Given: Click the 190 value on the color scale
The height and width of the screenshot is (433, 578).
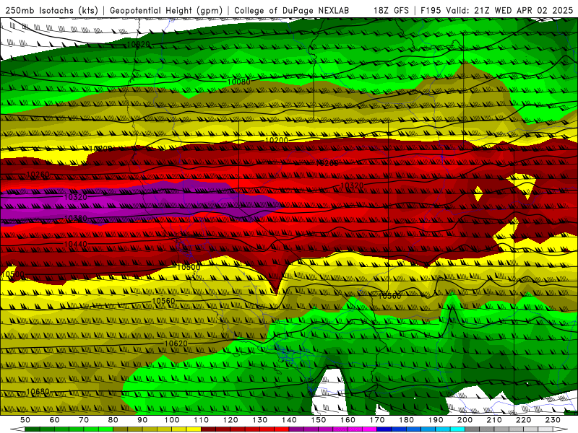Looking at the screenshot, I should [436, 420].
